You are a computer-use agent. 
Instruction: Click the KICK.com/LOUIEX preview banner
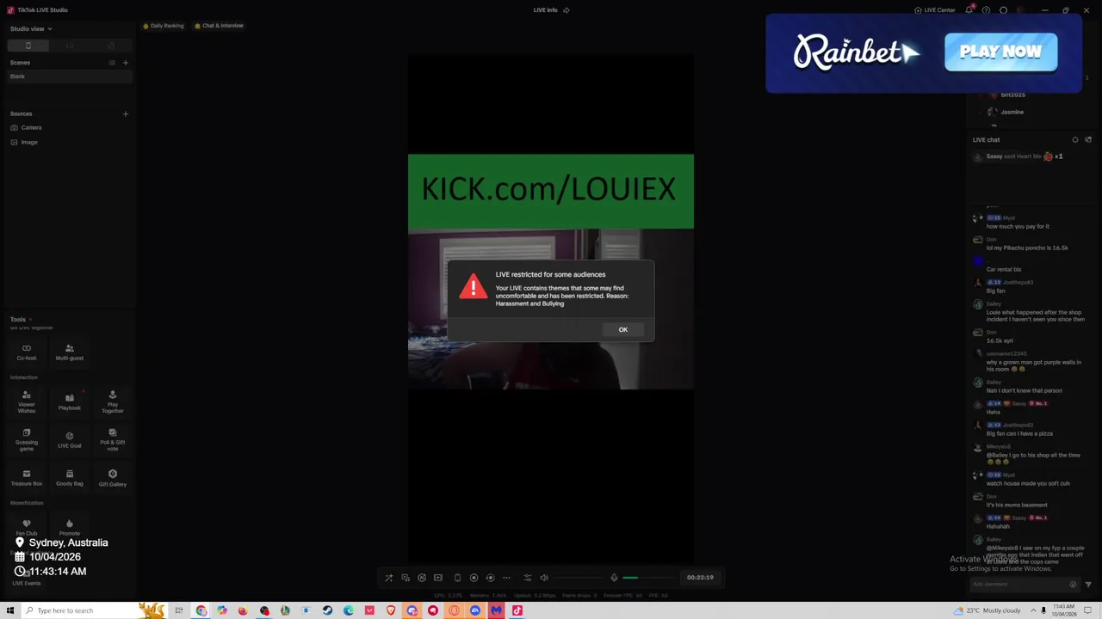pos(550,191)
